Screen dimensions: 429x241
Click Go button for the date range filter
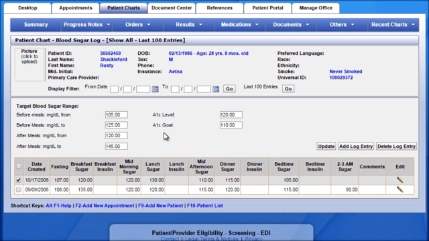point(229,89)
